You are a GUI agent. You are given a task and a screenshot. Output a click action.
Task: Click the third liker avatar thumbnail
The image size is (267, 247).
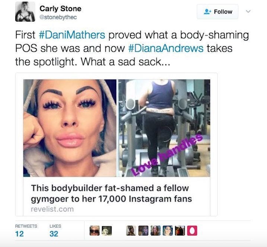131,231
